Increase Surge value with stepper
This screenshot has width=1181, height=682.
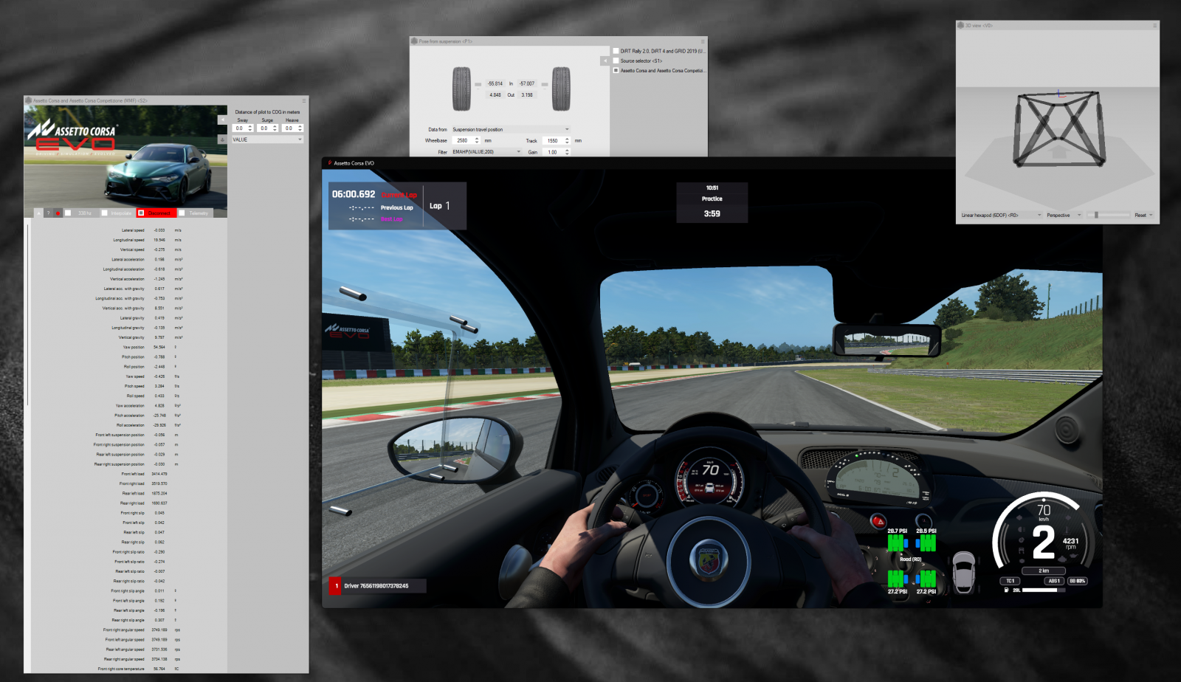click(275, 126)
